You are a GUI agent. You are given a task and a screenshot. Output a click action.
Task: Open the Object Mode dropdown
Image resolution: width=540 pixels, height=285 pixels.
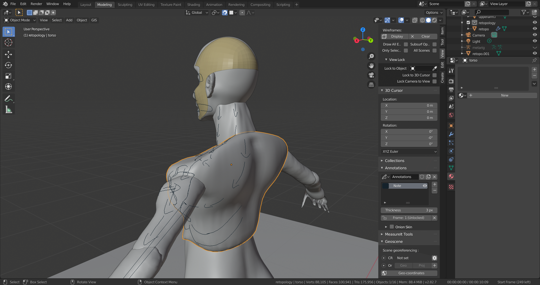point(20,20)
